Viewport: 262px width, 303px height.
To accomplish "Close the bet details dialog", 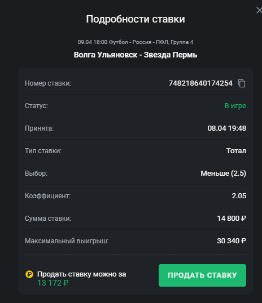I will point(259,10).
